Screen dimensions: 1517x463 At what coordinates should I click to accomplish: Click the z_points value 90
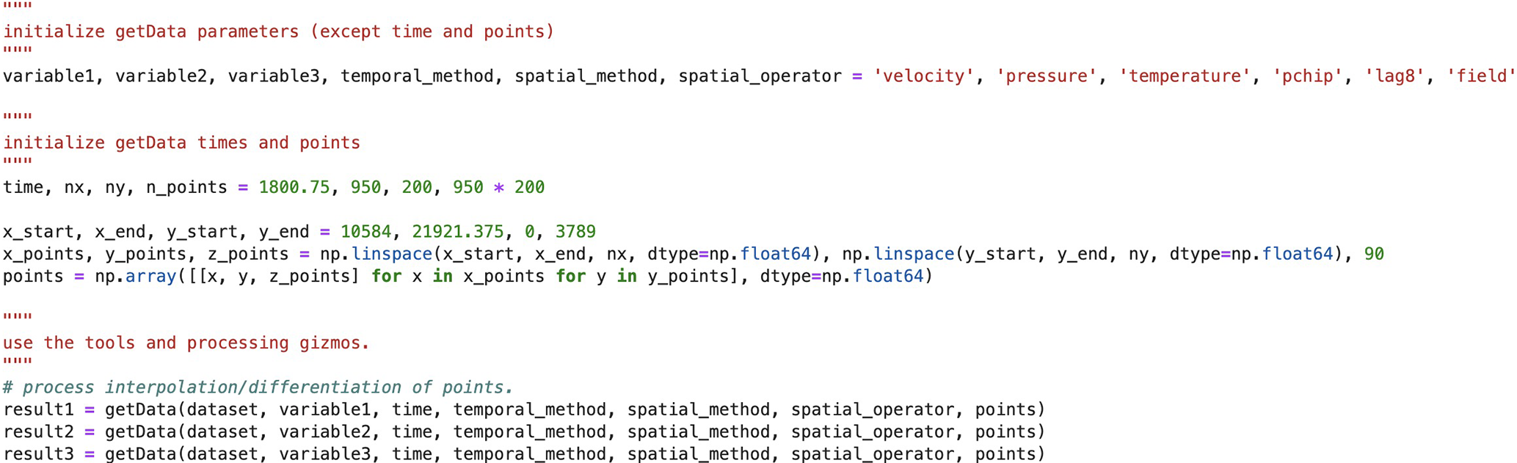[x=1374, y=254]
